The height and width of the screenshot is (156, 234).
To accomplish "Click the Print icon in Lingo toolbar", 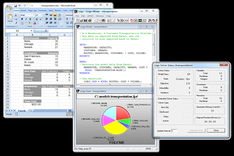I will click(x=90, y=20).
